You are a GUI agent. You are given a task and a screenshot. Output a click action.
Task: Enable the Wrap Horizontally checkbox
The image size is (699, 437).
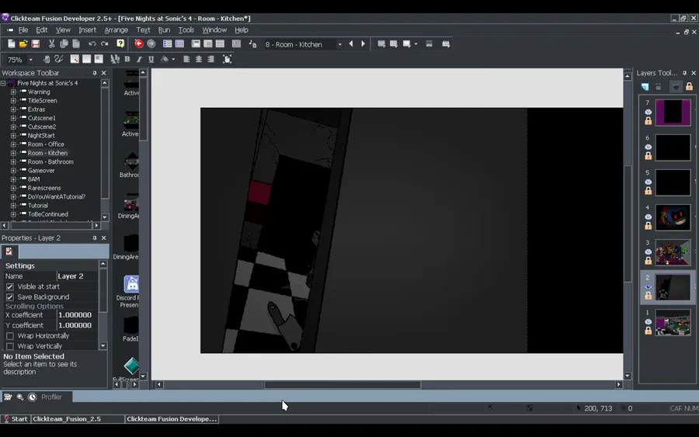tap(10, 336)
